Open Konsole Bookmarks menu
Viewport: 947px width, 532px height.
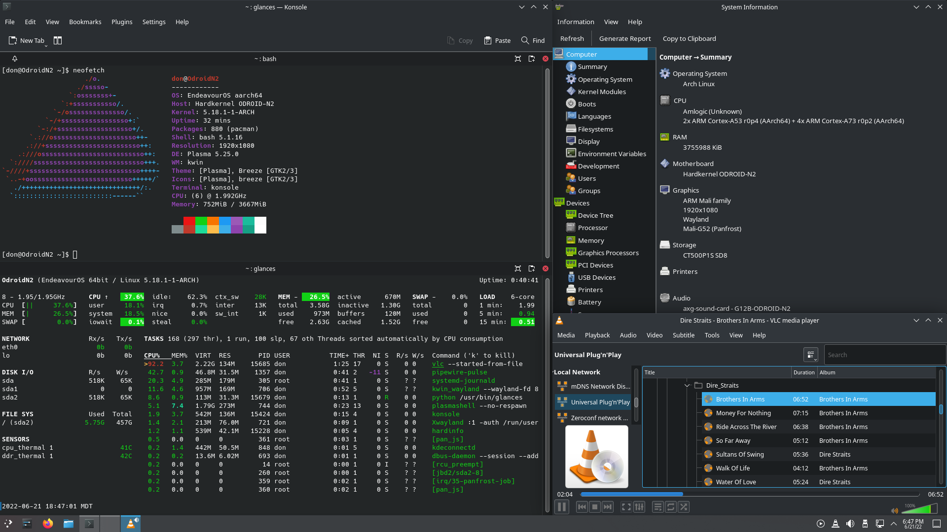85,22
